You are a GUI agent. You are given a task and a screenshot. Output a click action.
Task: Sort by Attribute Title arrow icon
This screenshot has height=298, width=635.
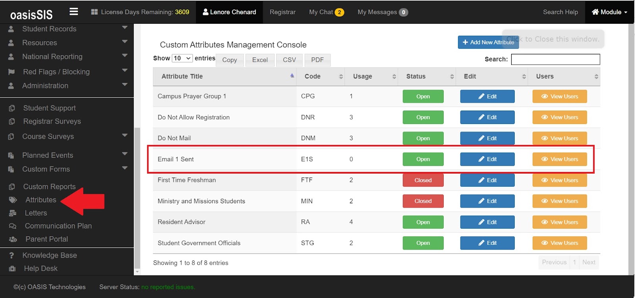point(292,75)
